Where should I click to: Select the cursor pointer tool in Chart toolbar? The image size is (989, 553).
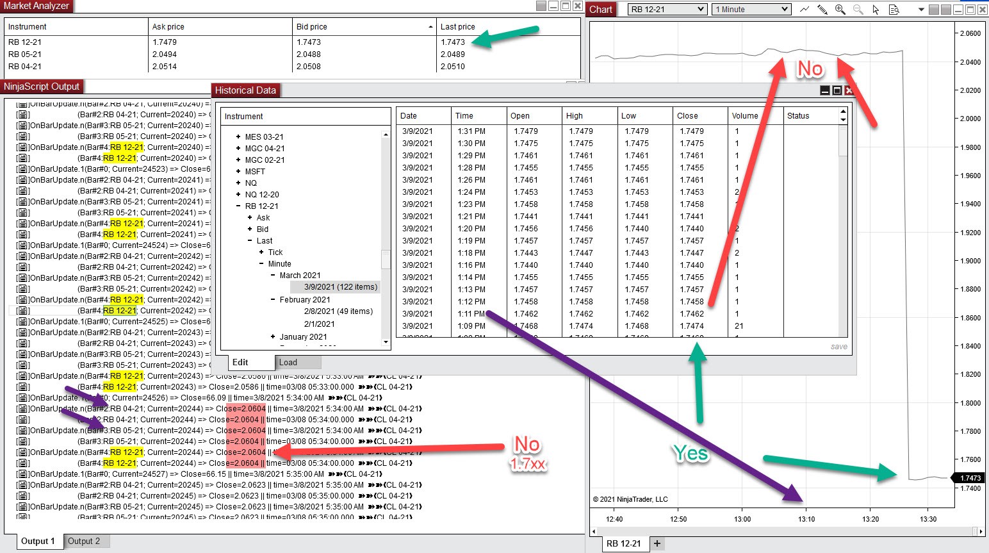[876, 10]
